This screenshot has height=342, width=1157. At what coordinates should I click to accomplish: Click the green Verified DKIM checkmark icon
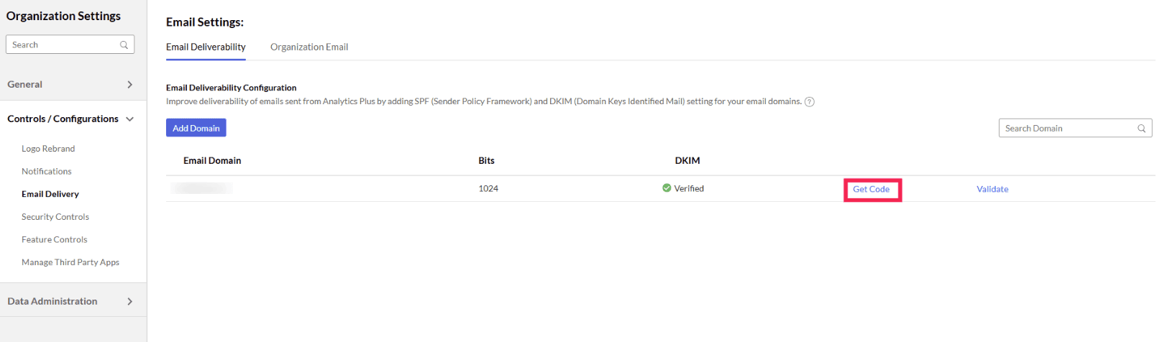pyautogui.click(x=667, y=188)
